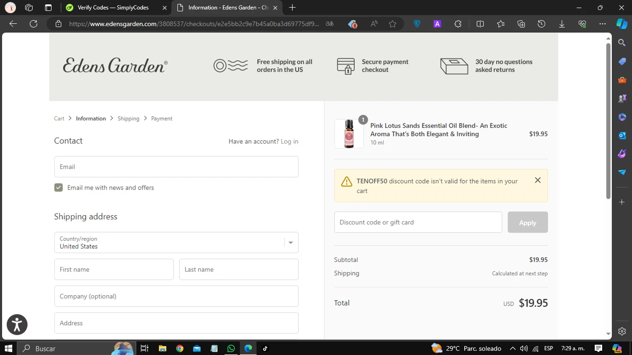
Task: Open WhatsApp from the taskbar
Action: click(x=231, y=348)
